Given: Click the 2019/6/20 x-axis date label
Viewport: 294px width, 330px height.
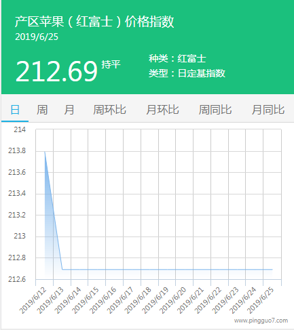Looking at the screenshot, I should click(173, 300).
